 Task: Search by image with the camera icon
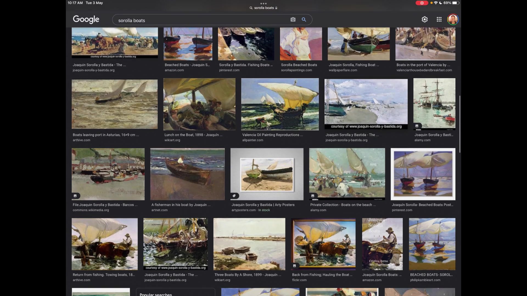[293, 19]
